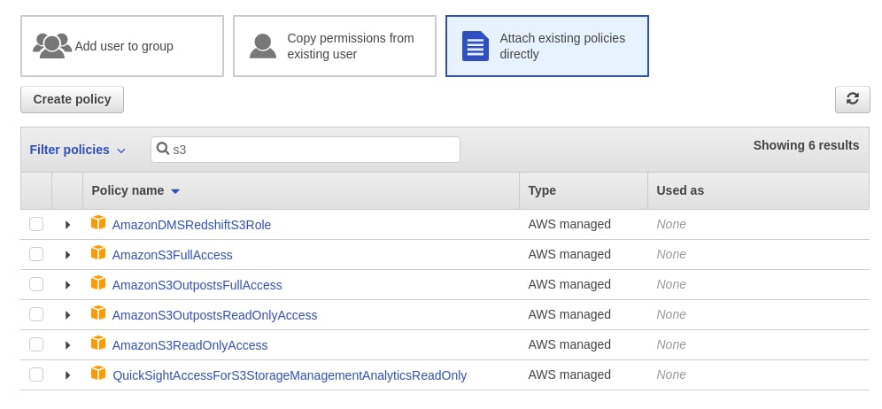
Task: Open the AmazonS3ReadOnlyAccess policy link
Action: pos(190,345)
